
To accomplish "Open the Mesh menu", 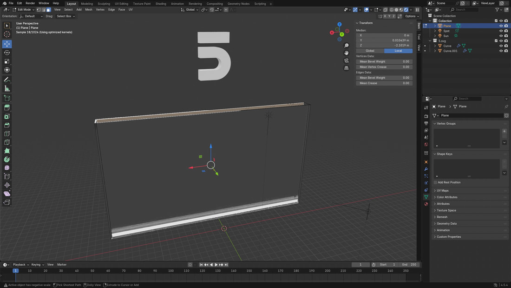I will click(88, 9).
